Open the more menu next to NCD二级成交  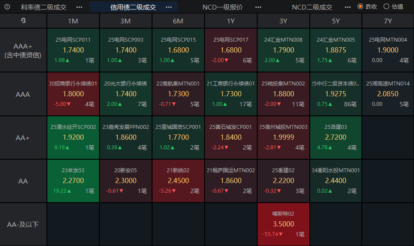(x=348, y=7)
